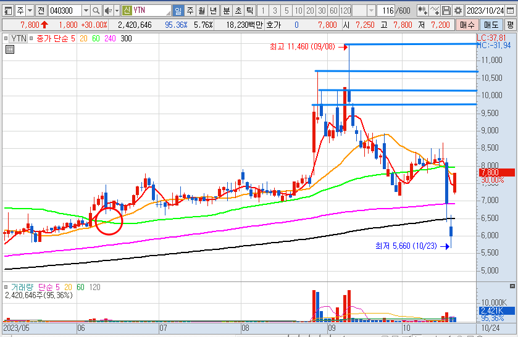The width and height of the screenshot is (518, 337).
Task: Select interval 20 button
Action: (x=310, y=11)
